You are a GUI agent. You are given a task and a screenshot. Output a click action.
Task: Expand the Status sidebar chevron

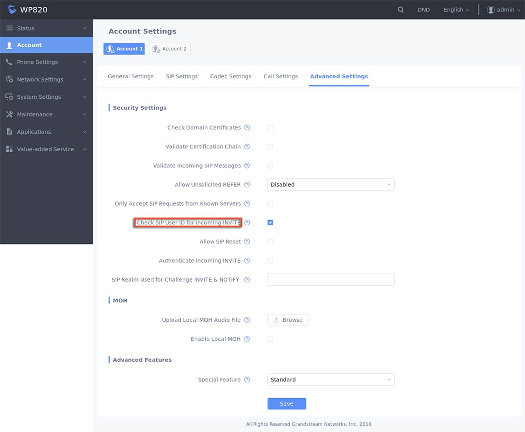point(84,29)
